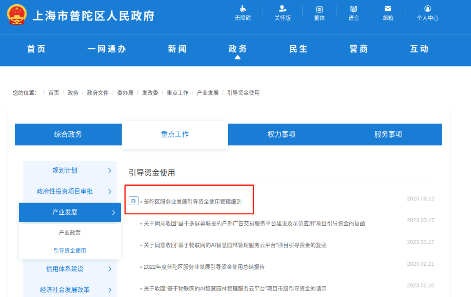Viewport: 471px width, 297px height.
Task: Select 产业政策 submenu item
Action: coord(70,233)
